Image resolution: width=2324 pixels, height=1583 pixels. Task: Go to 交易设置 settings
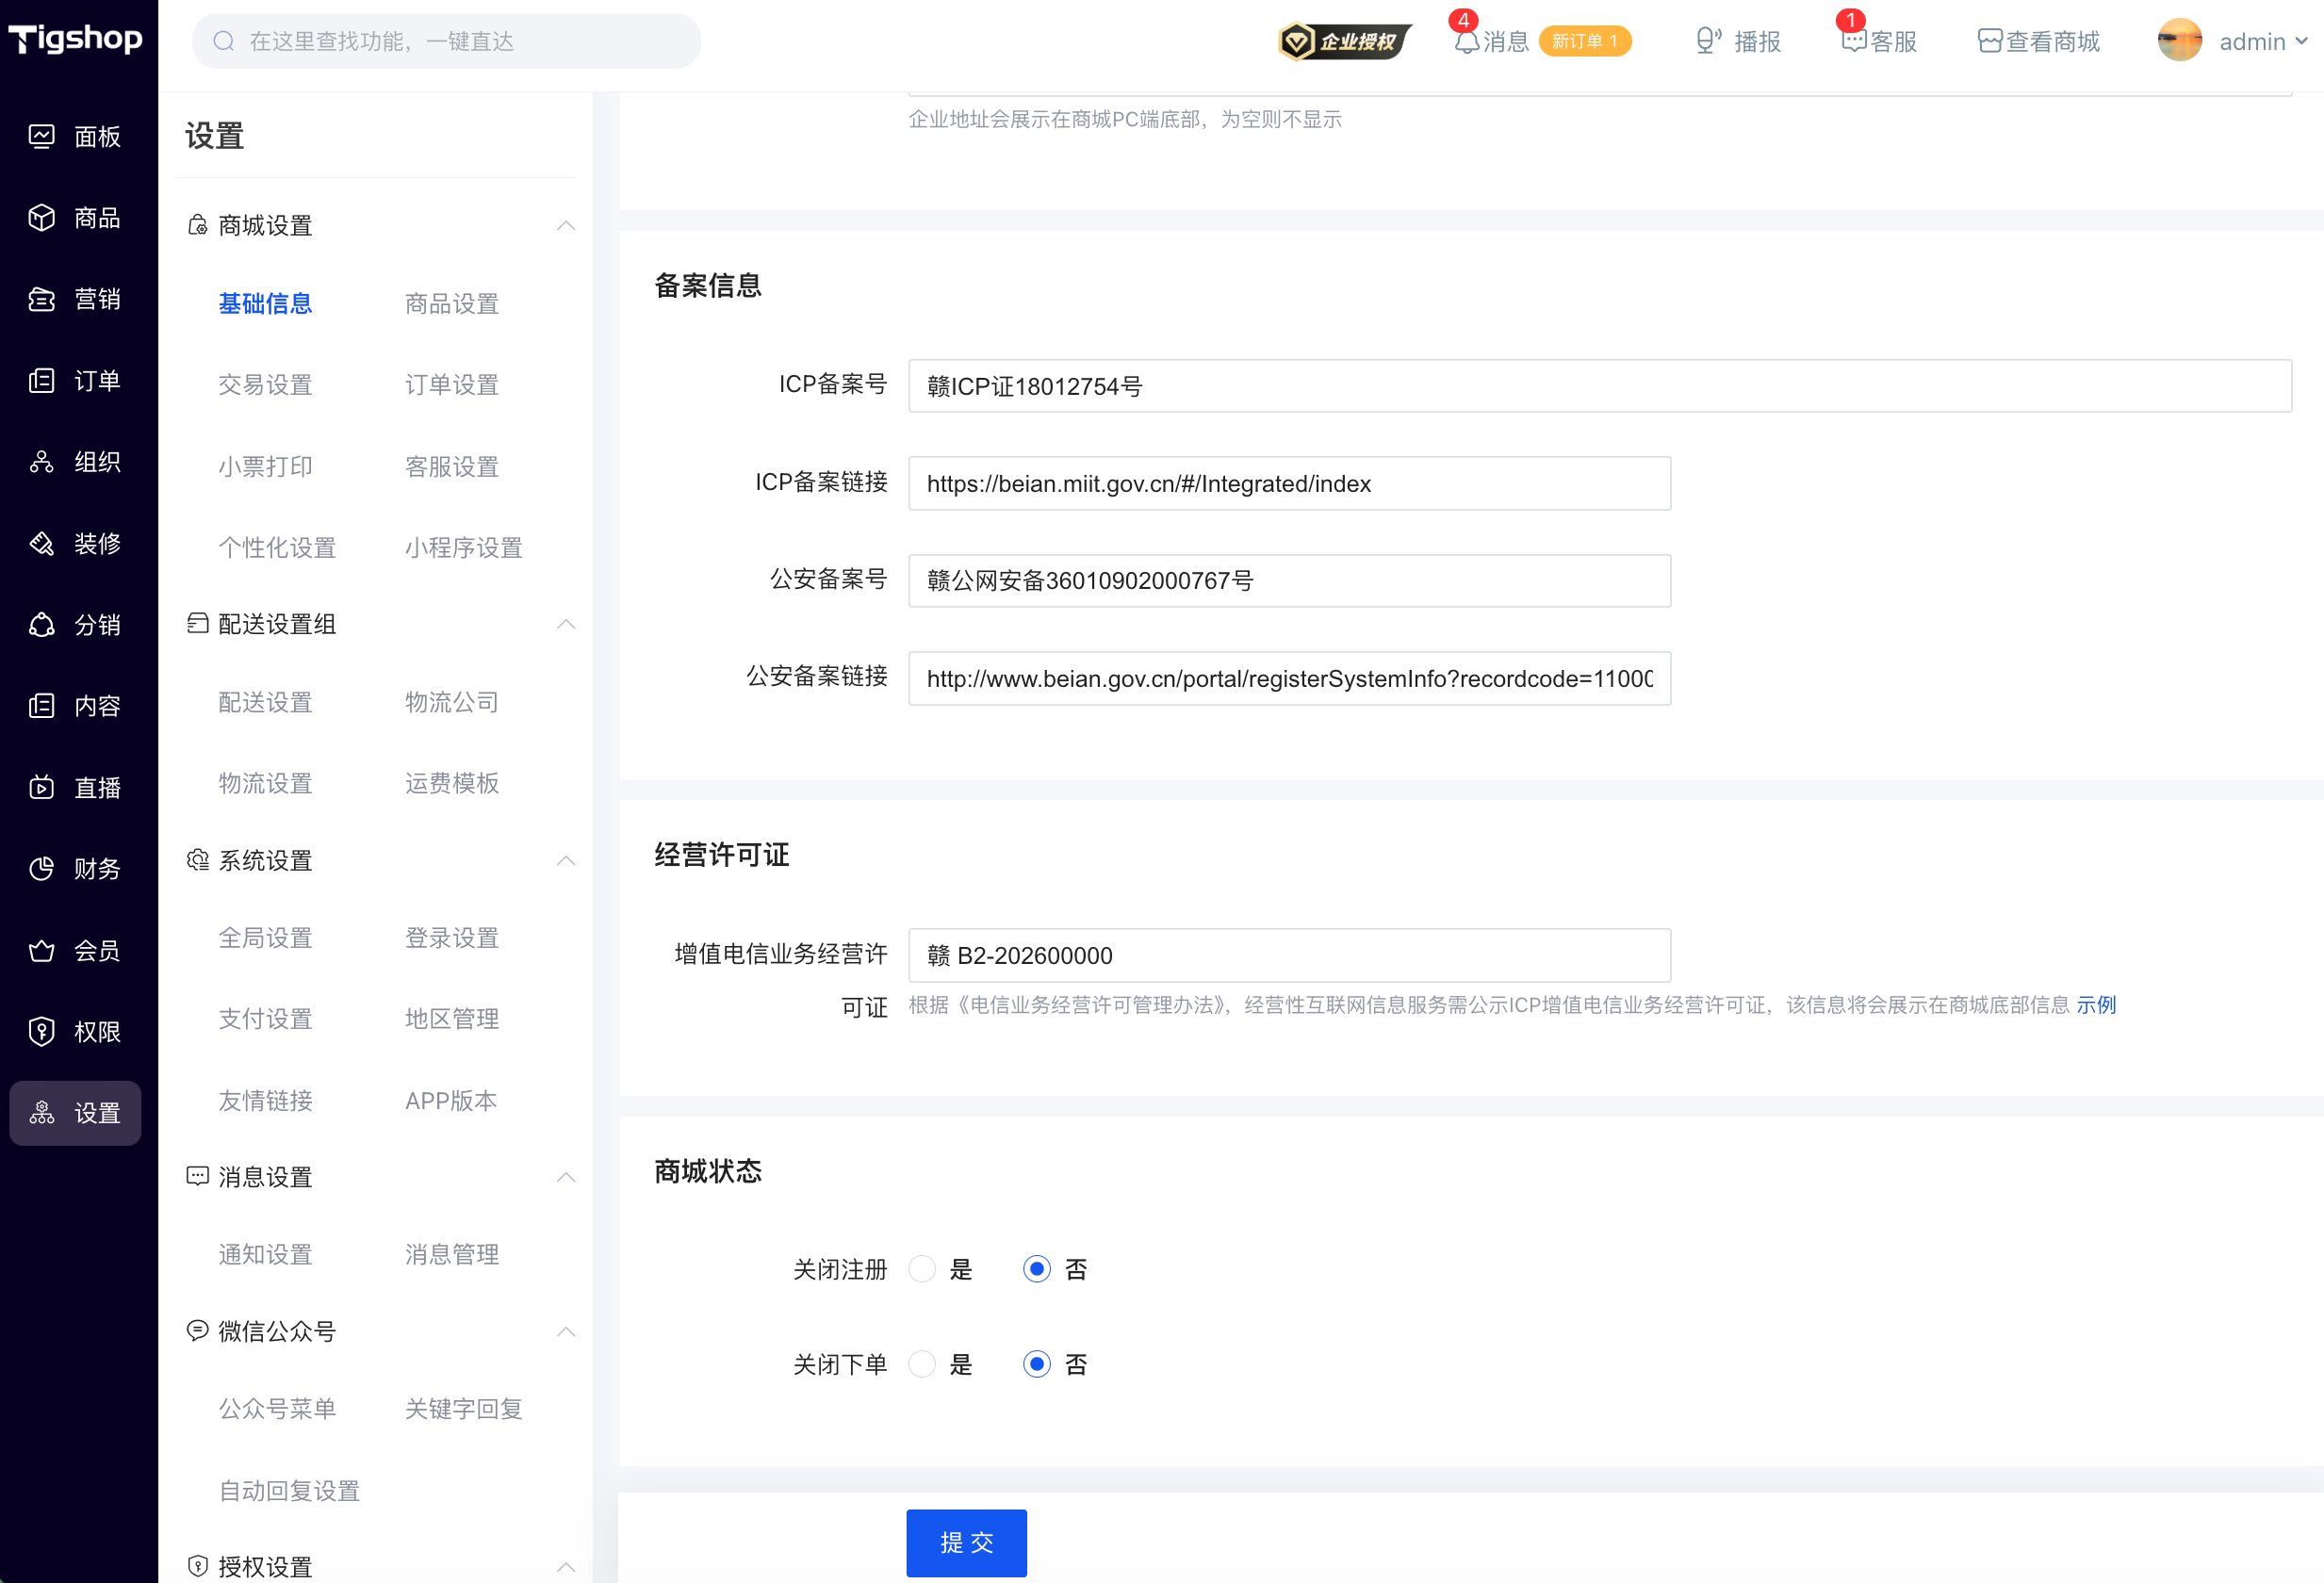(265, 384)
